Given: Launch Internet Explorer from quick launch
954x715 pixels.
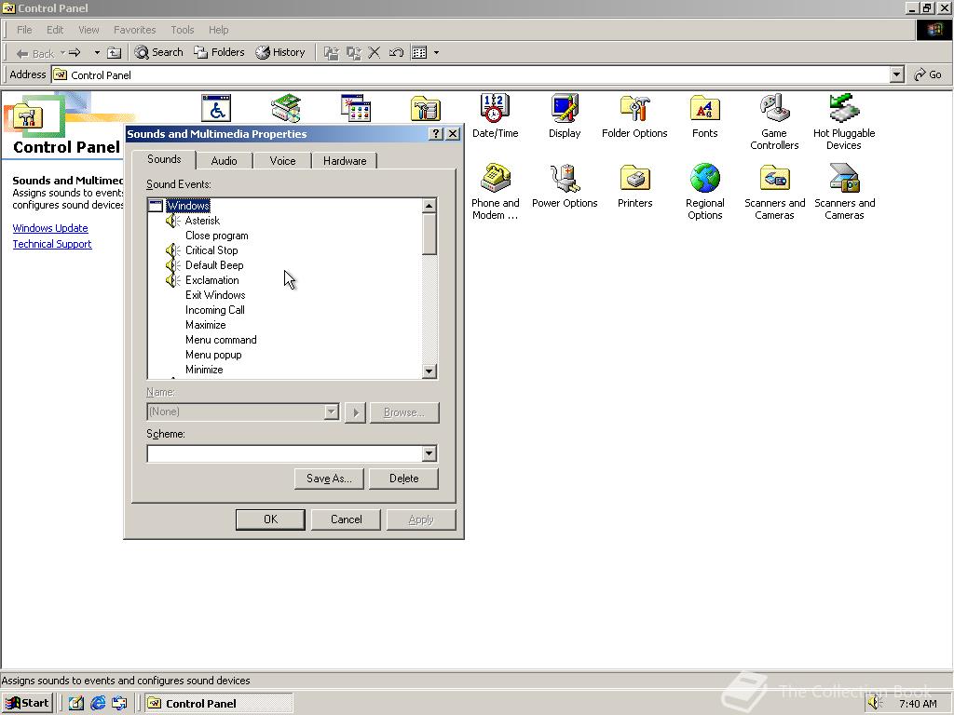Looking at the screenshot, I should [x=98, y=703].
